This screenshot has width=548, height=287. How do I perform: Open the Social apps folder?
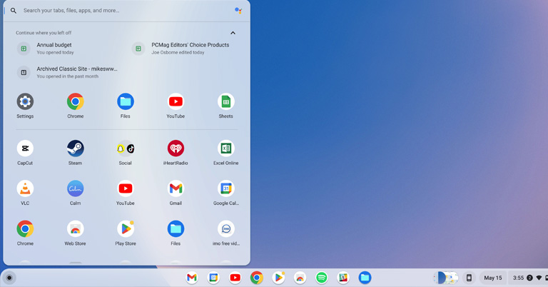click(125, 148)
